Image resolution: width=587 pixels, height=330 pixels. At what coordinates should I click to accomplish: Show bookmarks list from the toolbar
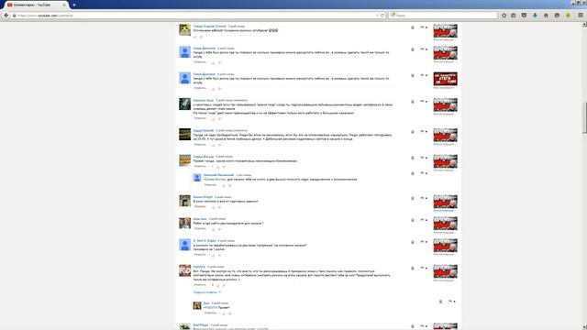(514, 16)
